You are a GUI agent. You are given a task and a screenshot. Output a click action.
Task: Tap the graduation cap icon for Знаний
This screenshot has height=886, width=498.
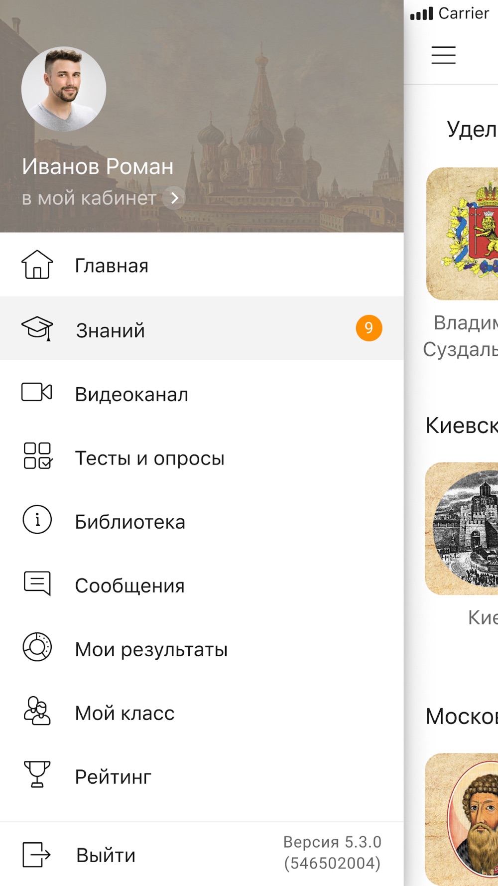[37, 328]
